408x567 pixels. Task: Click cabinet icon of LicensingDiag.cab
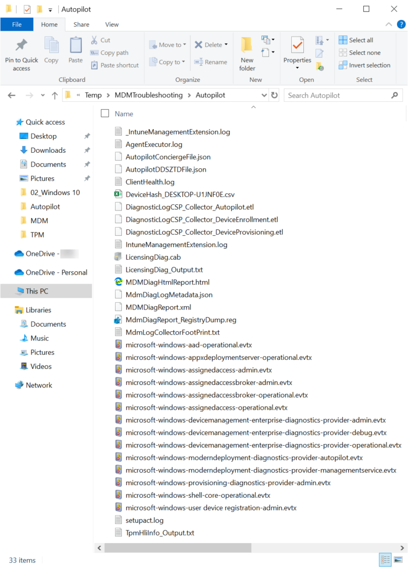click(x=118, y=257)
